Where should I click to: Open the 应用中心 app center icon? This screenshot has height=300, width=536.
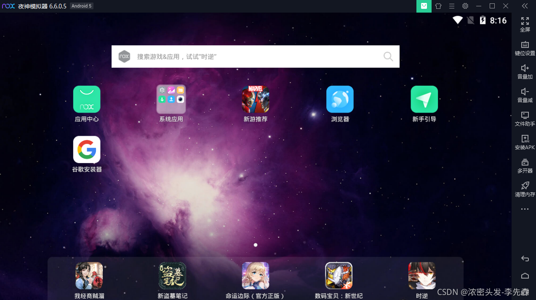(x=87, y=100)
